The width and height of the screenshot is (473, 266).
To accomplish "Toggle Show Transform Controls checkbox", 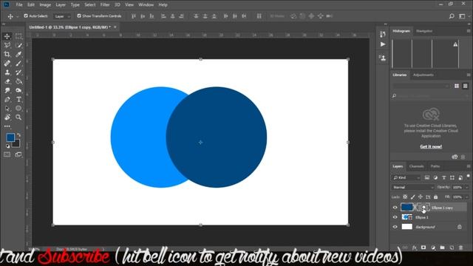I will pos(79,16).
